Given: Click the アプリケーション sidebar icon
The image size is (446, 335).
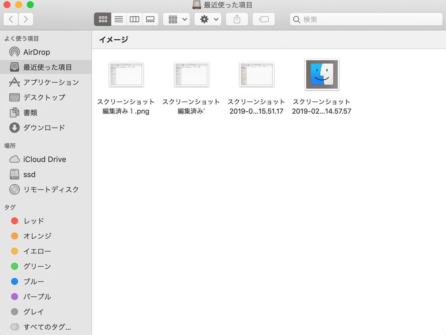Looking at the screenshot, I should [14, 82].
